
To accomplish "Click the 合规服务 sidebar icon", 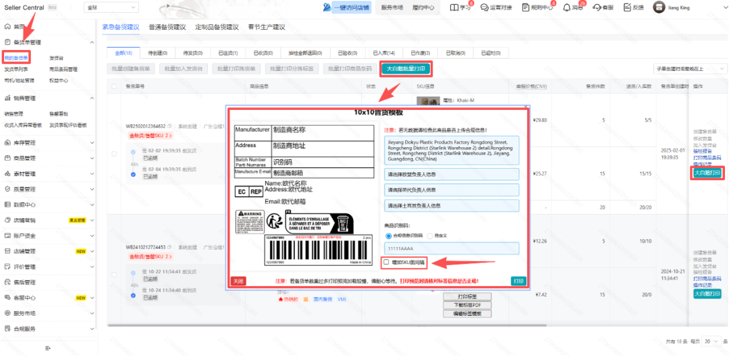I will click(x=7, y=329).
